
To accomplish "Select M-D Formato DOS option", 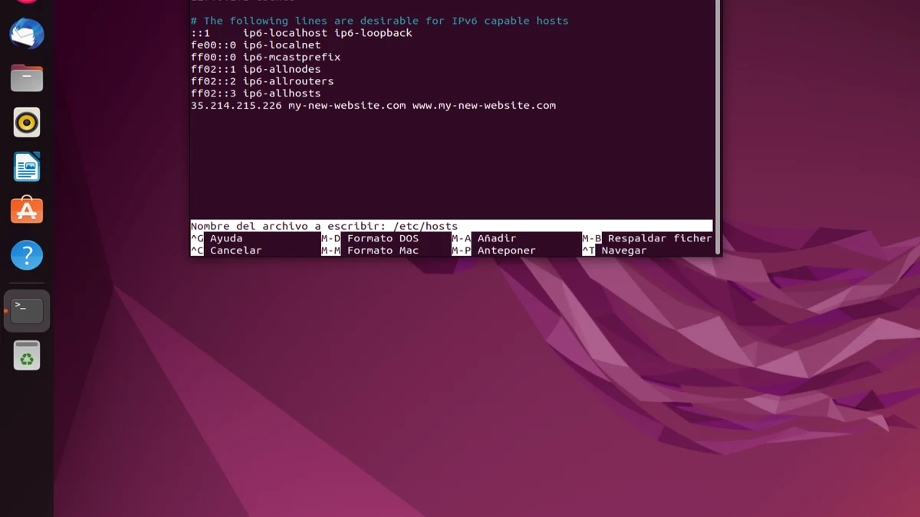I will pyautogui.click(x=370, y=238).
